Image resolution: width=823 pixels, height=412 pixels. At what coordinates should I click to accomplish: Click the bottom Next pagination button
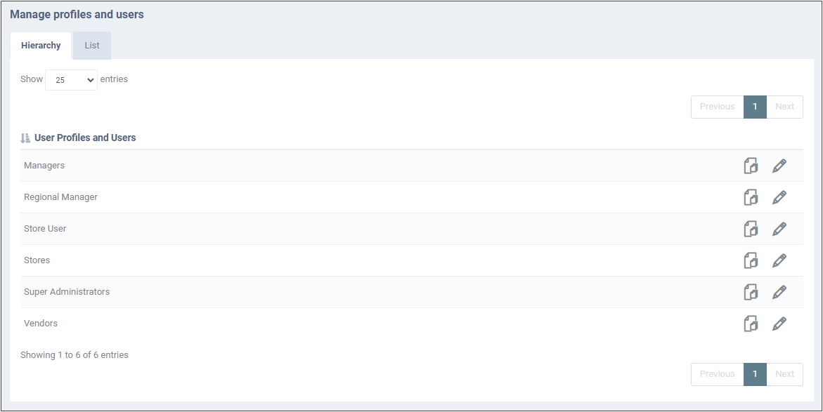click(784, 374)
